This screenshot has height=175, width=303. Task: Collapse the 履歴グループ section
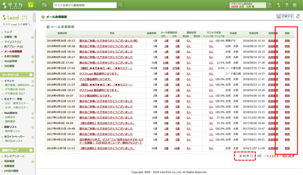pos(31,150)
